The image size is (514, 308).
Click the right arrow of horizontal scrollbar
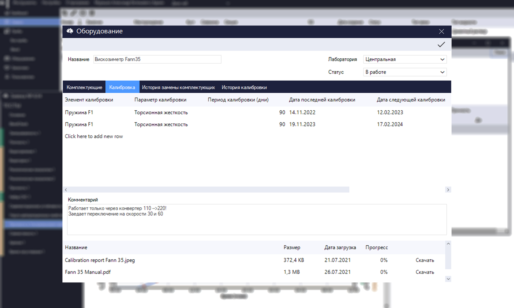(448, 190)
